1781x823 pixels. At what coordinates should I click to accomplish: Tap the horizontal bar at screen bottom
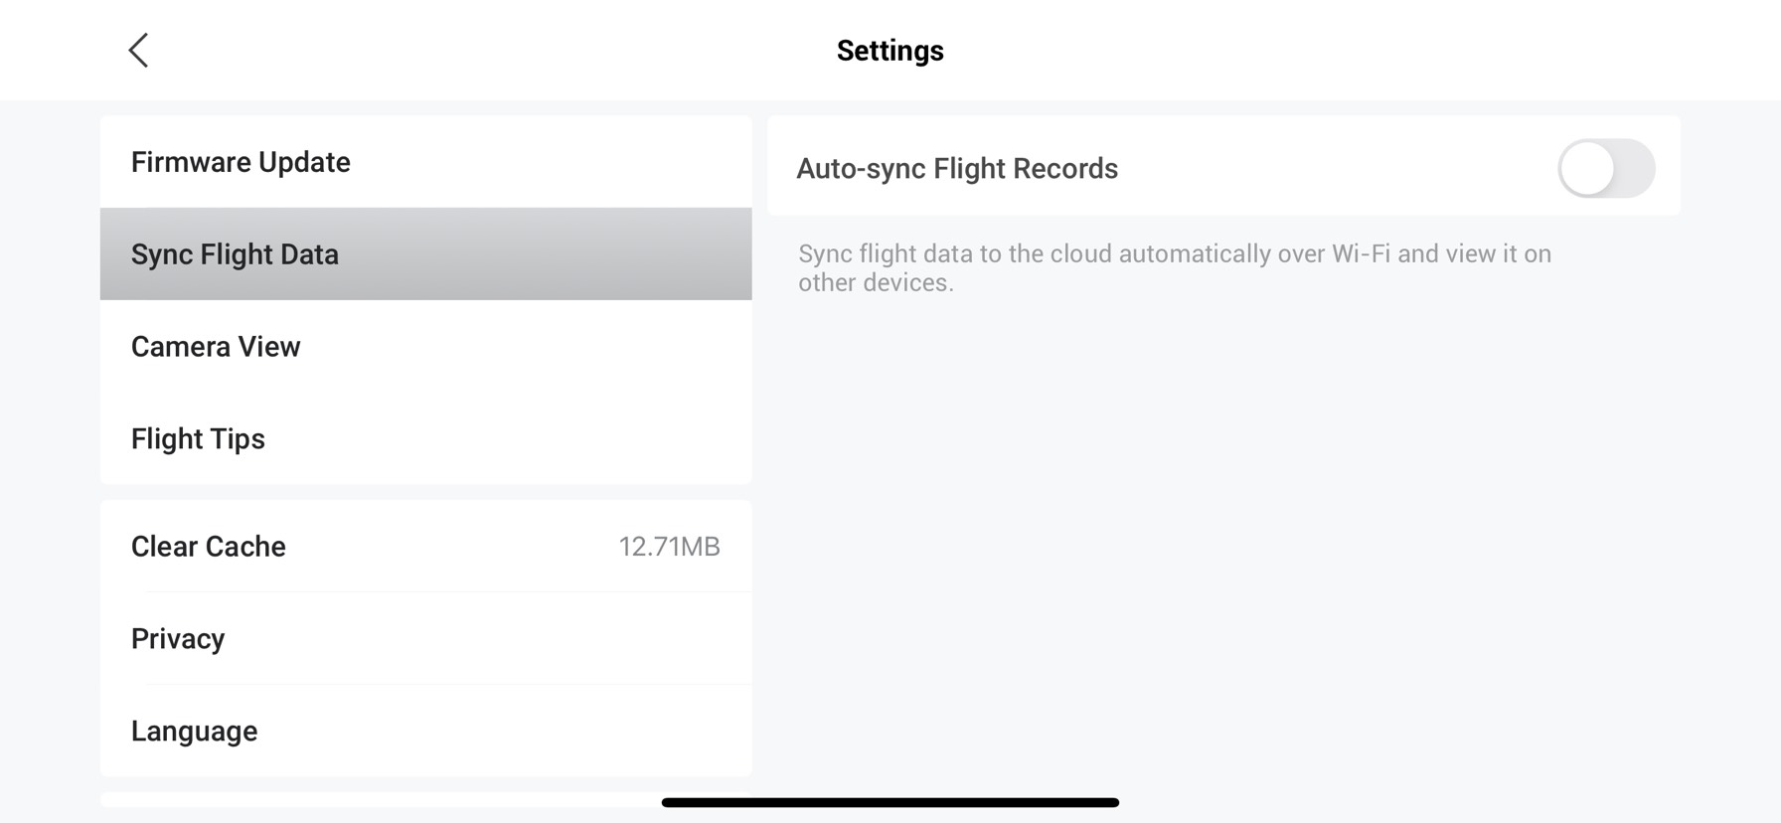890,800
